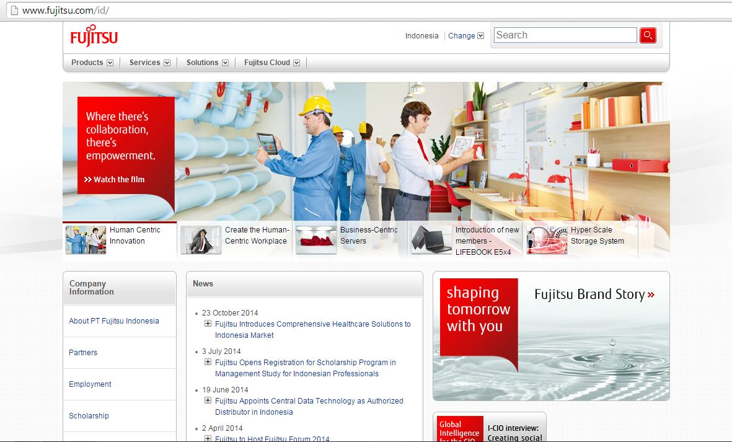Screen dimensions: 732x442
Task: Open the Products dropdown menu
Action: coord(90,62)
